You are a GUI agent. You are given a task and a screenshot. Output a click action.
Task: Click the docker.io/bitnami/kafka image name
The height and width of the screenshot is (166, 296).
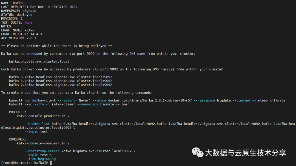coord(150,100)
